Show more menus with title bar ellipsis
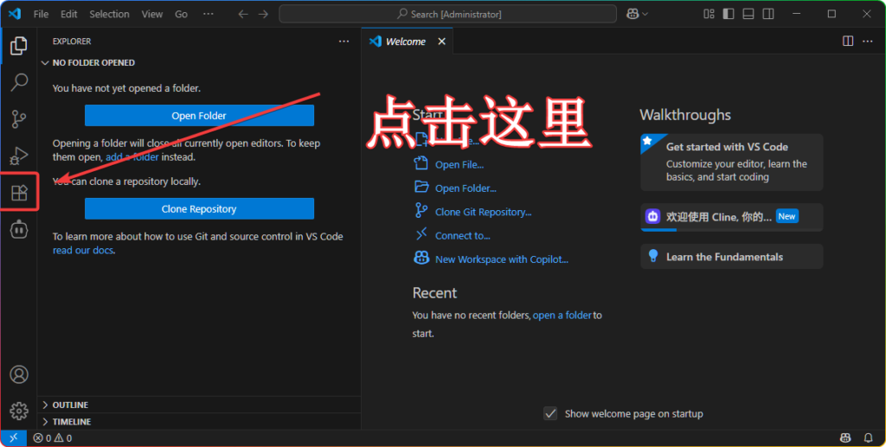Image resolution: width=886 pixels, height=447 pixels. [208, 14]
